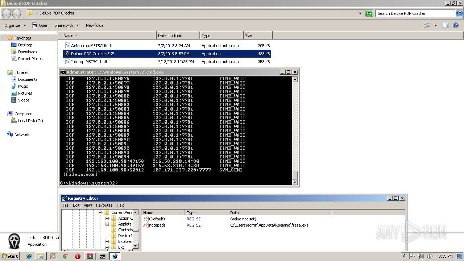The image size is (464, 261).
Task: Open Help menu in Registry Editor
Action: tap(121, 205)
